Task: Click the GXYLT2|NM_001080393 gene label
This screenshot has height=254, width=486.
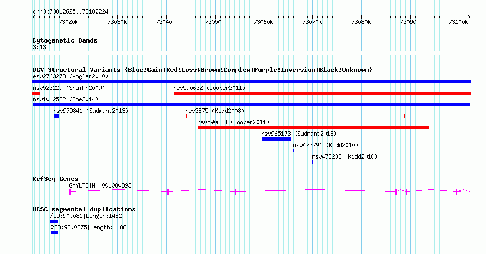Action: (x=100, y=185)
